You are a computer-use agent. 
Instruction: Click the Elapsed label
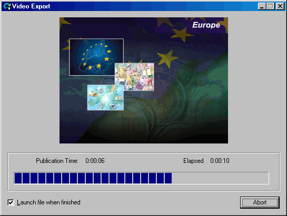click(193, 161)
